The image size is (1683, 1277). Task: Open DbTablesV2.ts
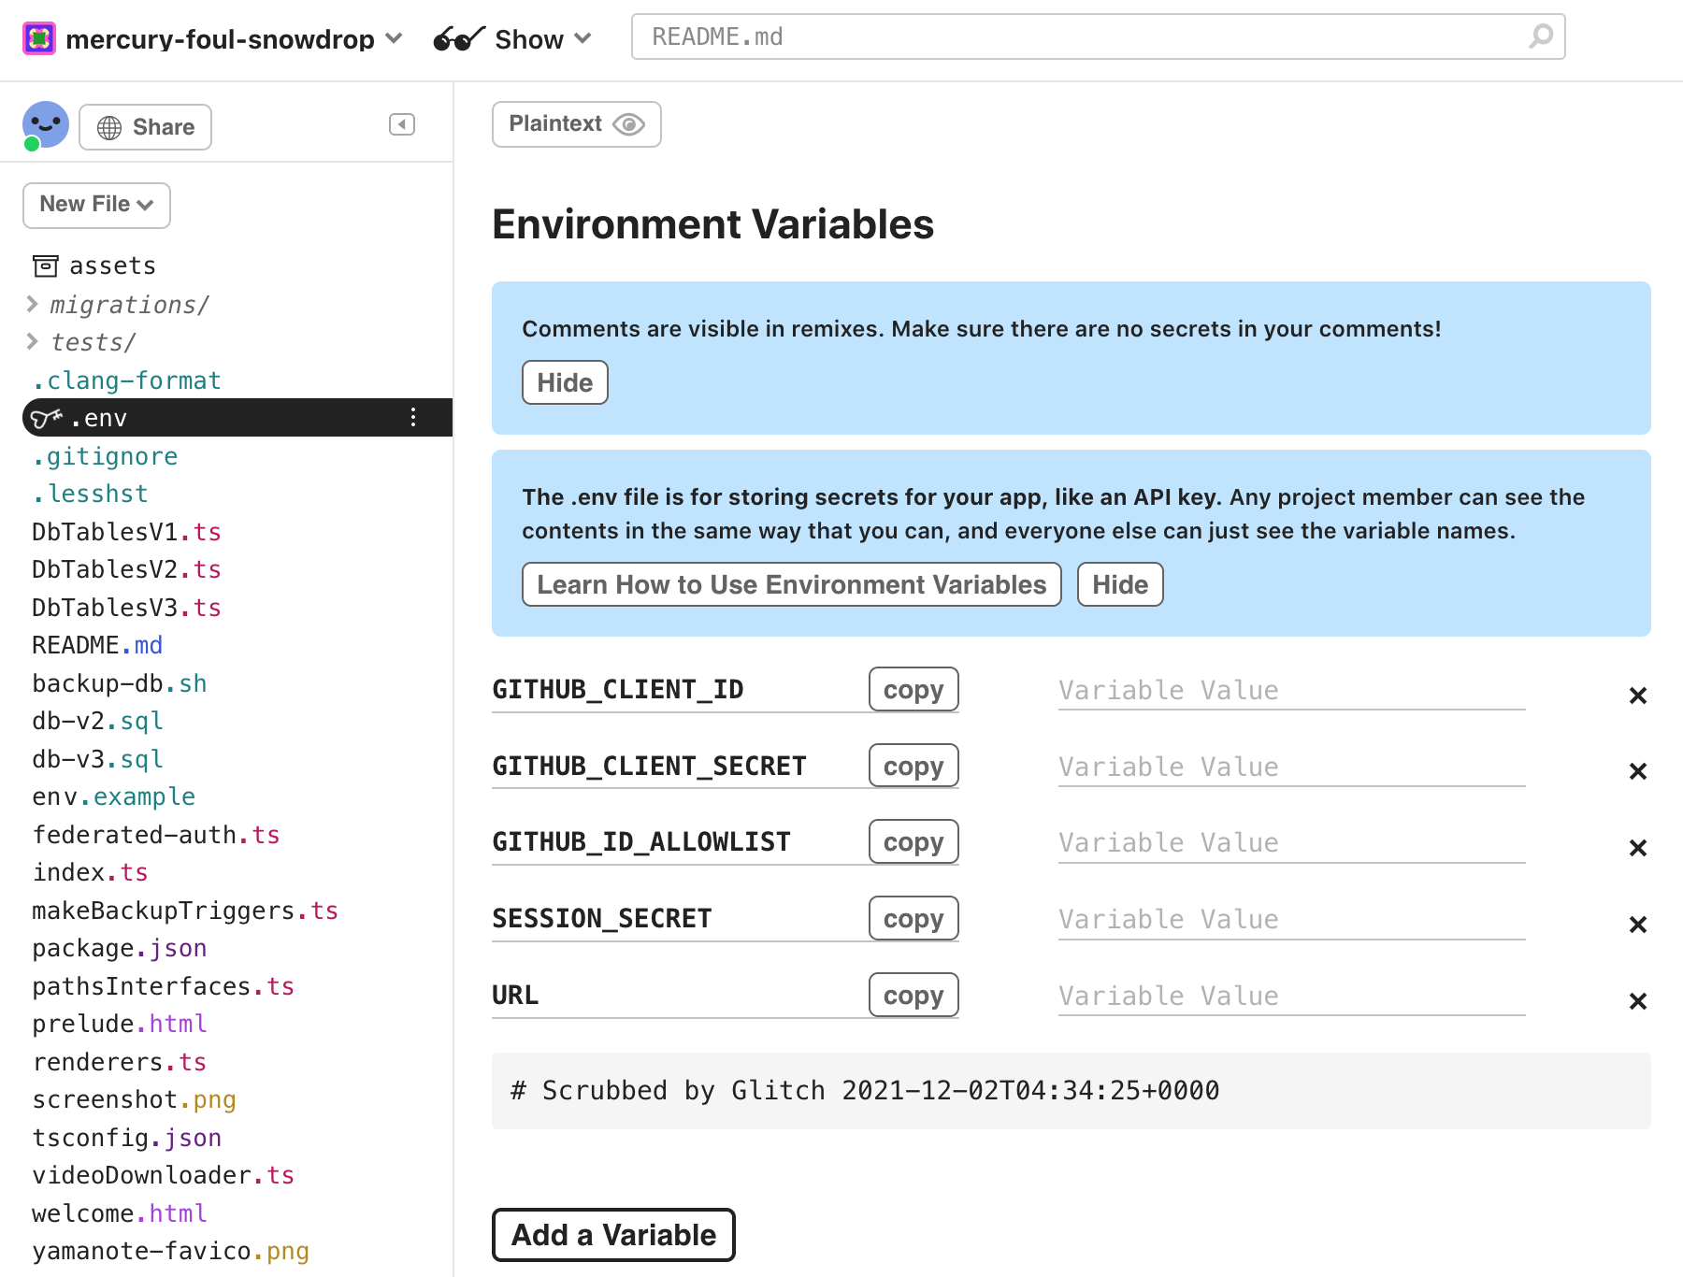pos(126,569)
